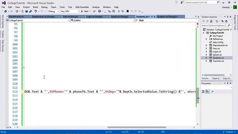Click the Open File folder icon
This screenshot has height=134, width=238.
(23, 12)
